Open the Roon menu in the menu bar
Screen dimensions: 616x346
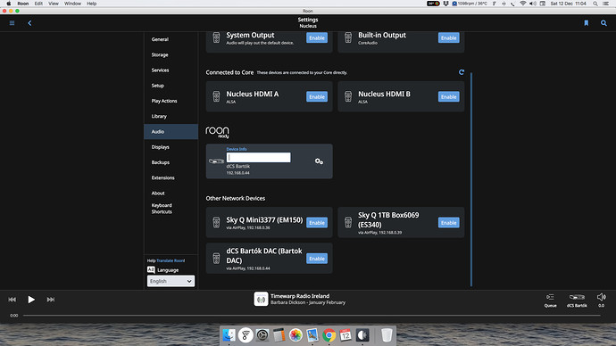tap(23, 4)
